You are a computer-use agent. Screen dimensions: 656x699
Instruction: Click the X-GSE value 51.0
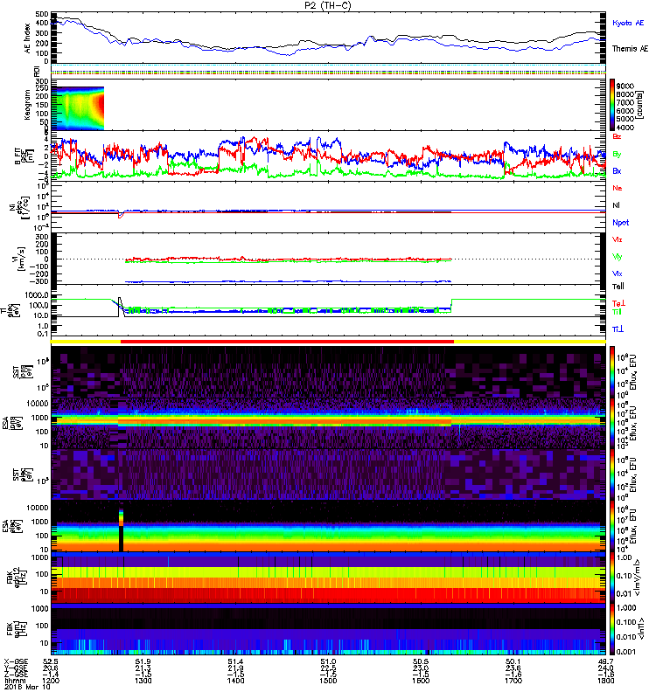click(x=328, y=661)
